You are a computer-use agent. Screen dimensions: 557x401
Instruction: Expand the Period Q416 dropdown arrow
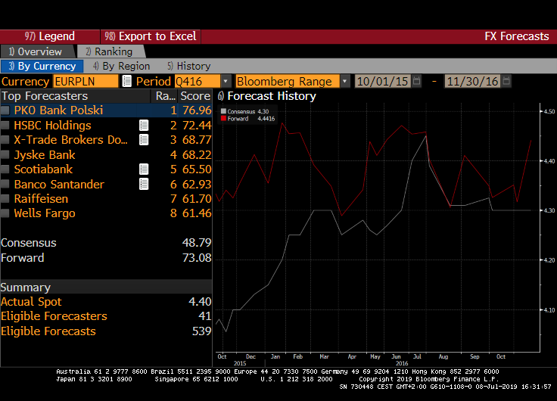pos(226,81)
